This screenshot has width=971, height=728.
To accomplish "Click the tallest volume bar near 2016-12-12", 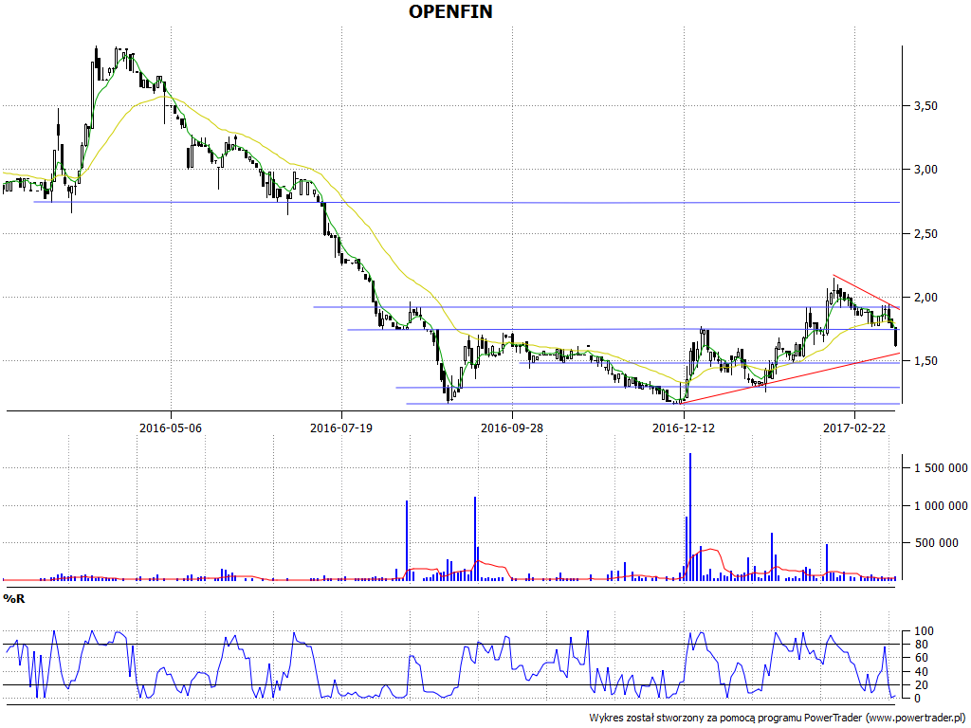I will click(690, 517).
